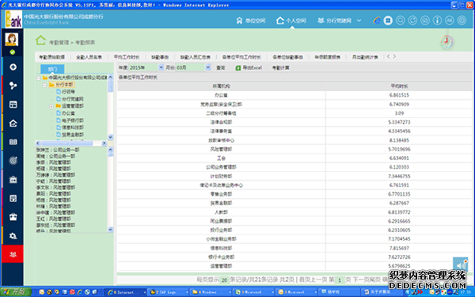The height and width of the screenshot is (297, 475).
Task: Click the circular Aa icon in header
Action: (450, 21)
